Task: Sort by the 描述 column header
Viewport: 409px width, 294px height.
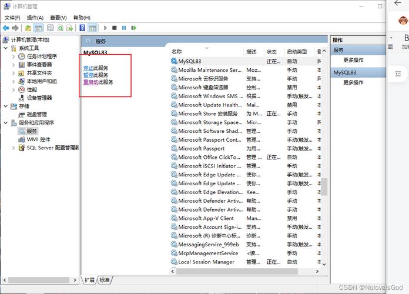Action: coord(251,52)
